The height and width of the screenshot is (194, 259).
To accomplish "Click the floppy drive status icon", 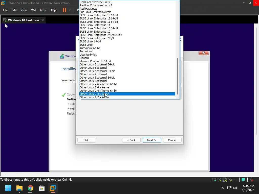I will [225, 180].
